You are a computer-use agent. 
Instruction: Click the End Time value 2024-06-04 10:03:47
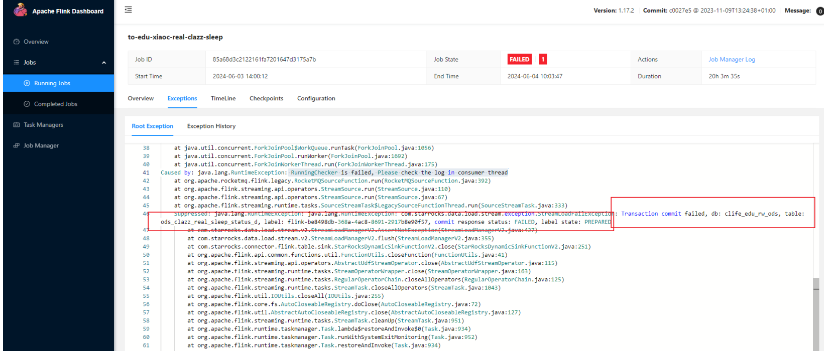pos(535,76)
